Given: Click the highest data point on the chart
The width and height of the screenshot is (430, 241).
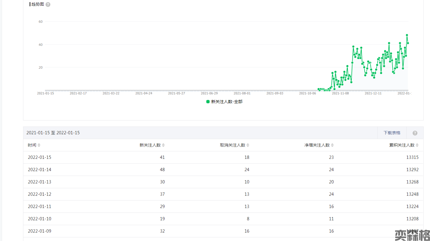Looking at the screenshot, I should [407, 35].
